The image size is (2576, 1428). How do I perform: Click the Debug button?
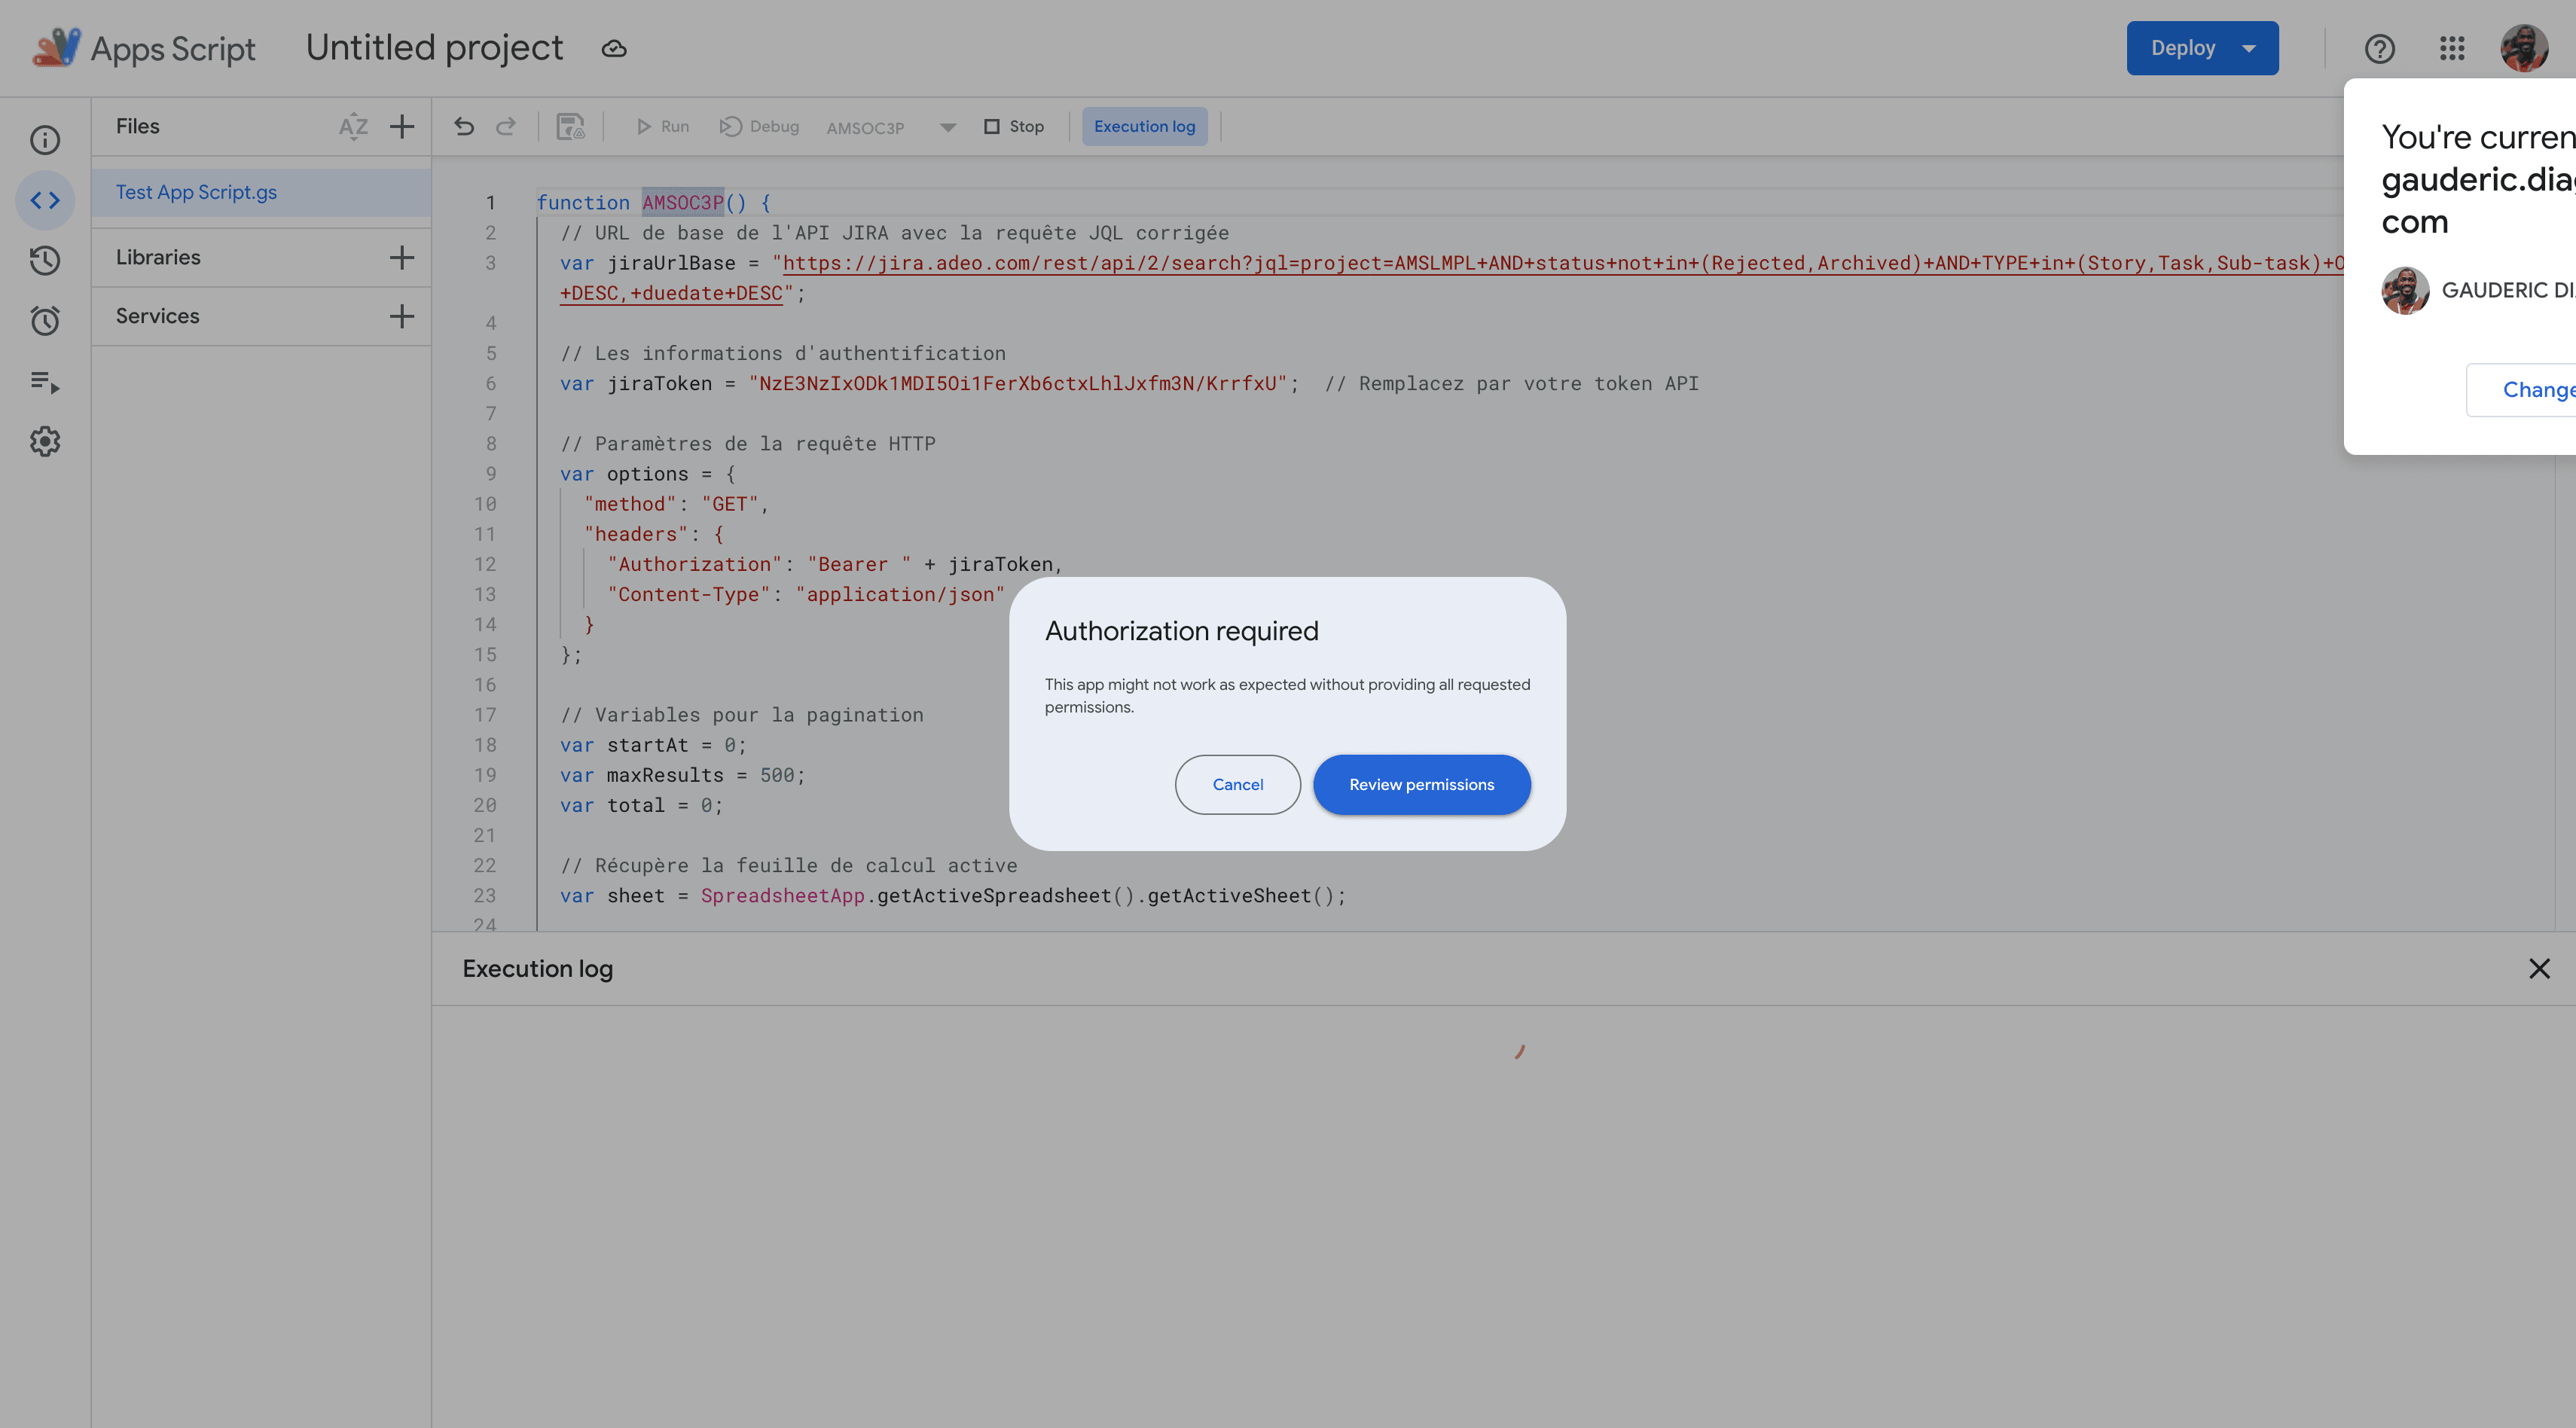click(760, 127)
